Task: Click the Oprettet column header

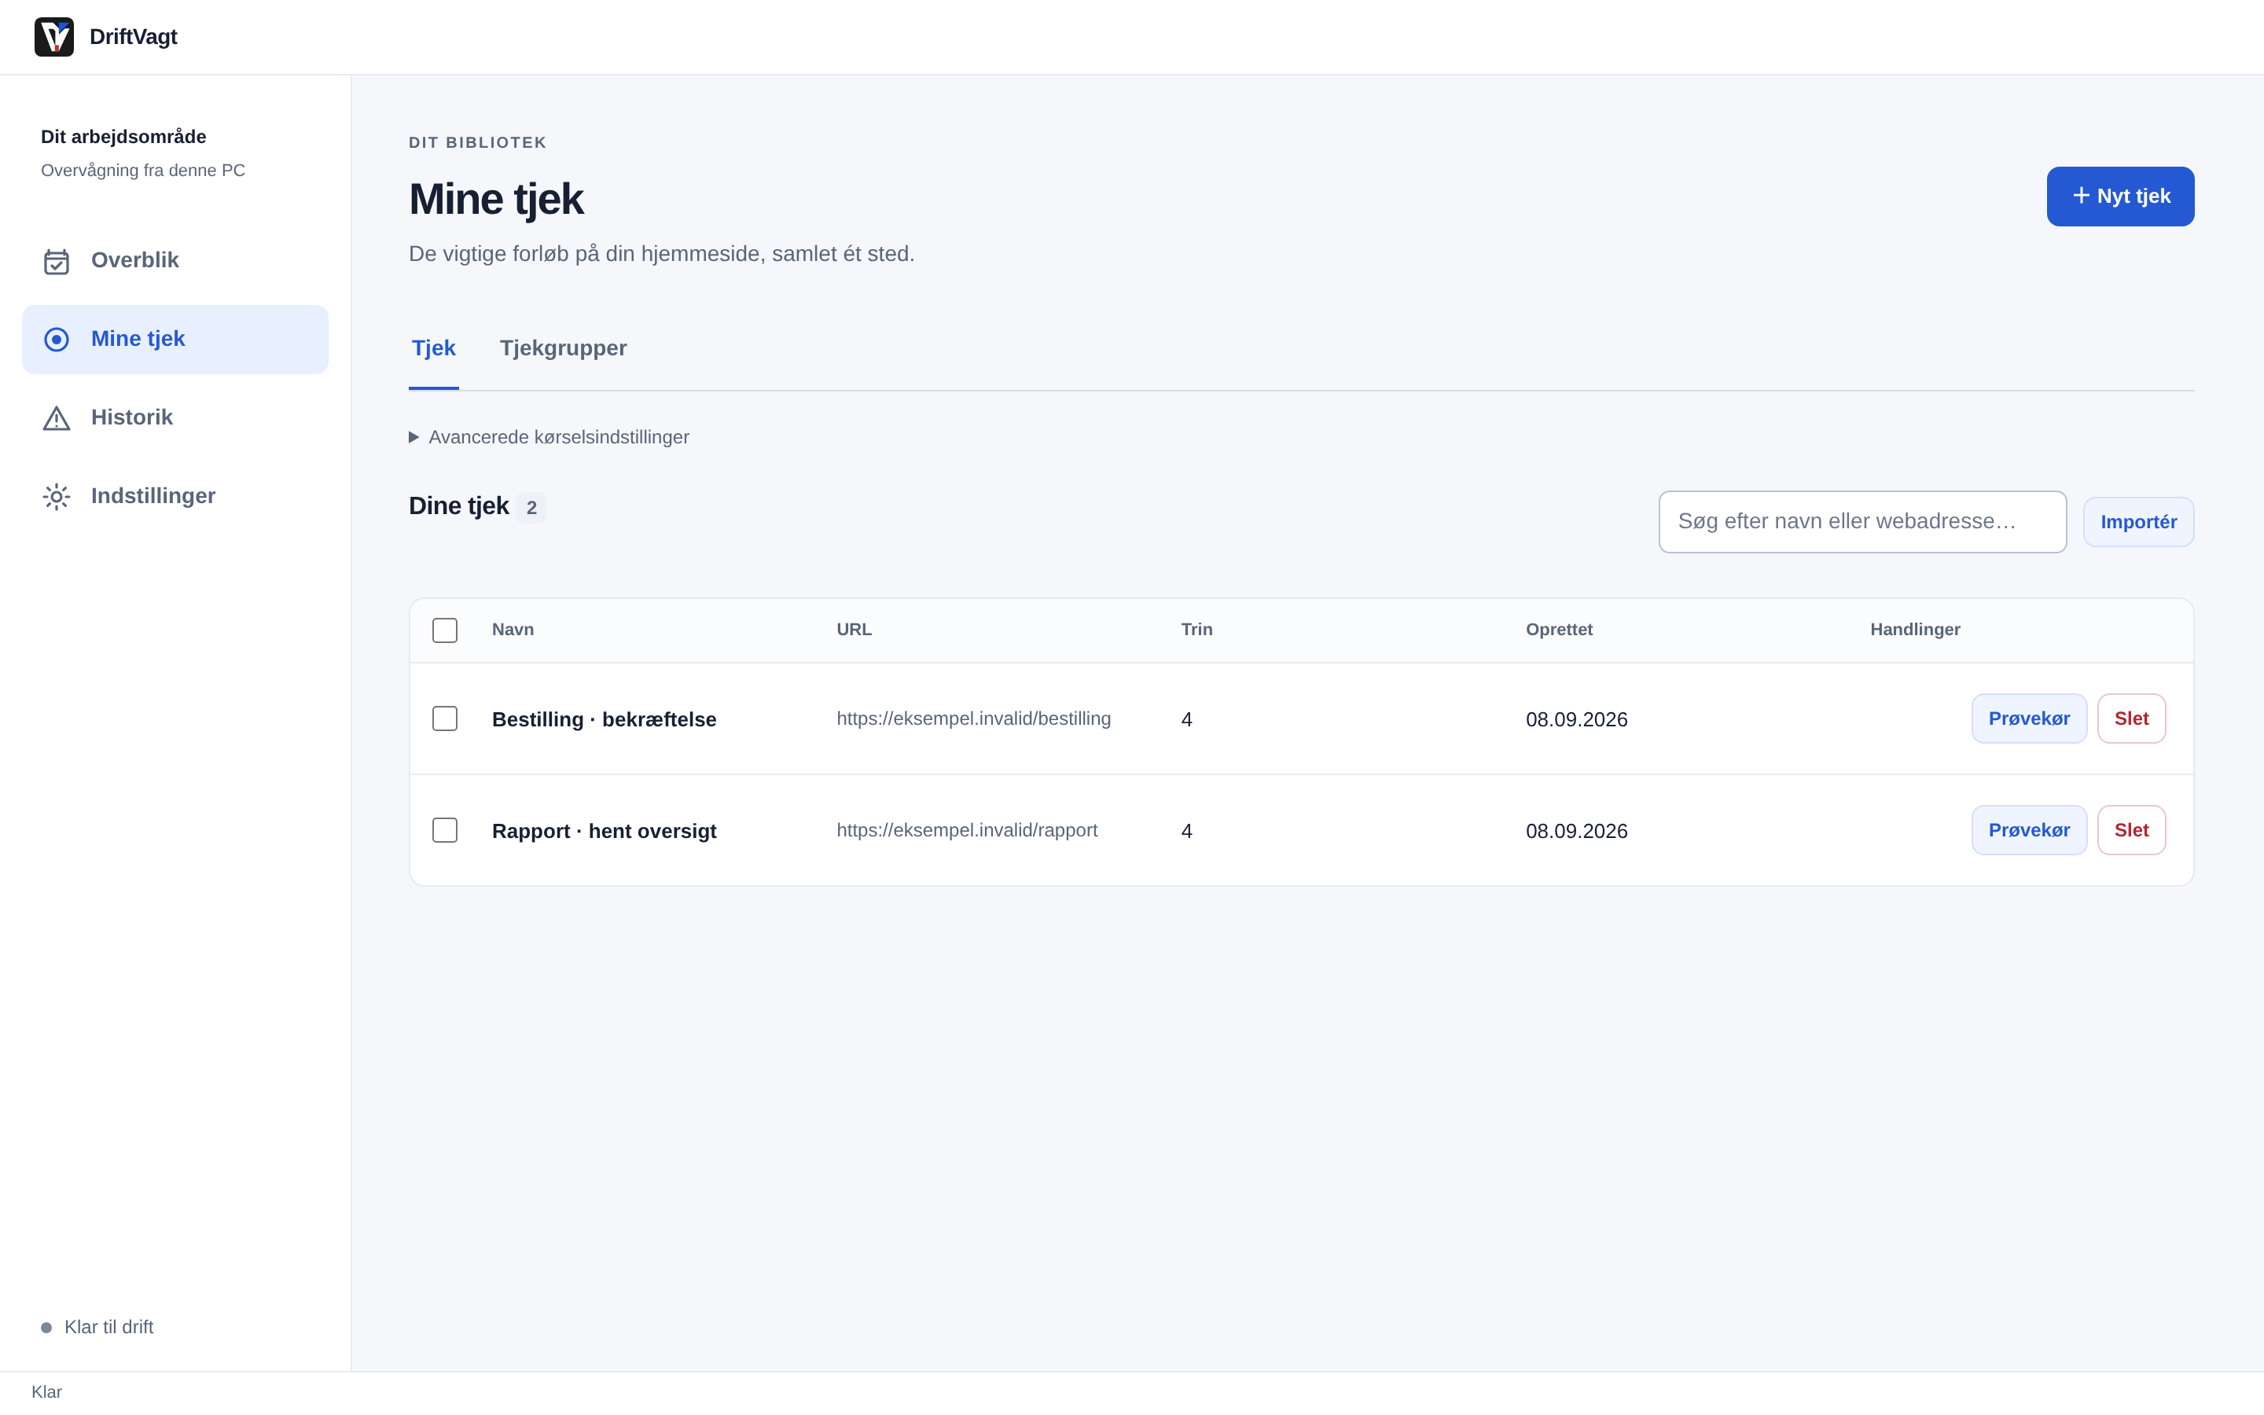Action: (x=1559, y=630)
